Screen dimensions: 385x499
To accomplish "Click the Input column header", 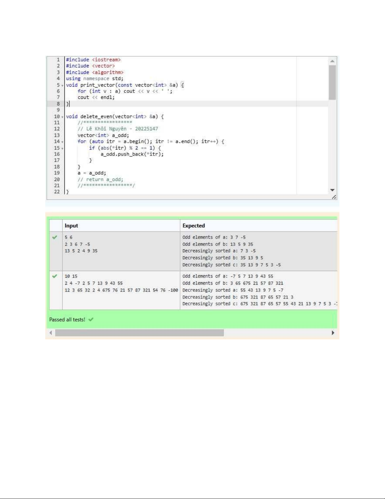I will coord(71,226).
